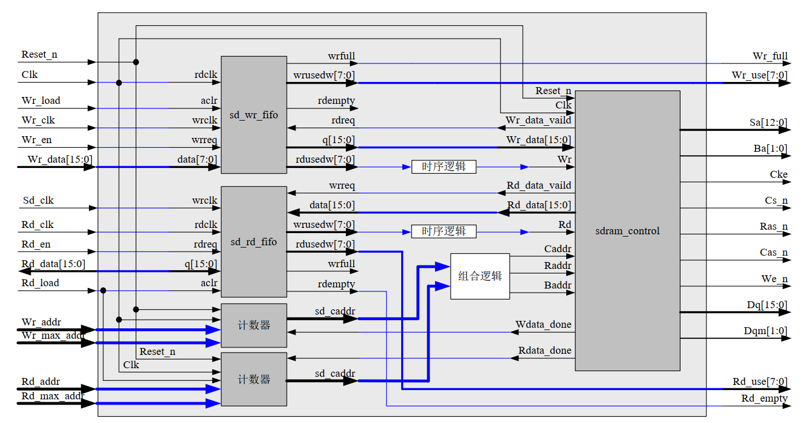The image size is (804, 423).
Task: Click the Wr_data_vaild signal label
Action: (x=539, y=120)
